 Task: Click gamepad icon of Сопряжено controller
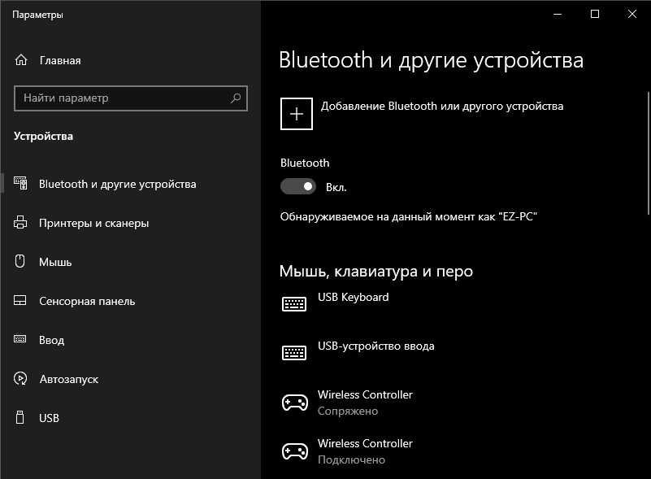[x=295, y=403]
